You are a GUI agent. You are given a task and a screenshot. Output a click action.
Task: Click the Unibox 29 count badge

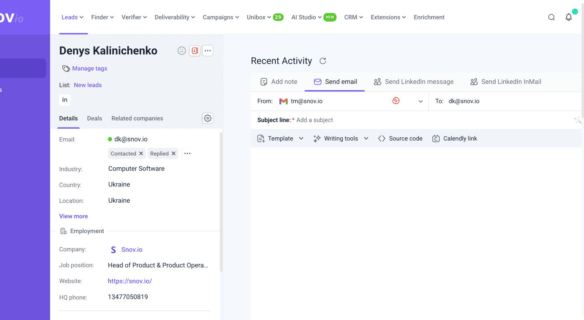[x=278, y=17]
